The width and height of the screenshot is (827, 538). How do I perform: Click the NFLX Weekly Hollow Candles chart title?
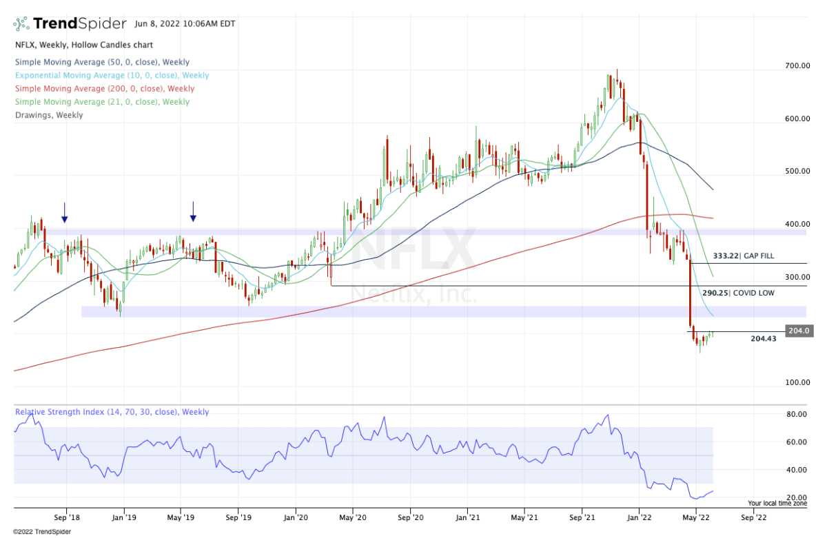[83, 45]
